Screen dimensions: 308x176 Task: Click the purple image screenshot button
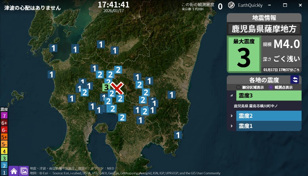[x=24, y=171]
